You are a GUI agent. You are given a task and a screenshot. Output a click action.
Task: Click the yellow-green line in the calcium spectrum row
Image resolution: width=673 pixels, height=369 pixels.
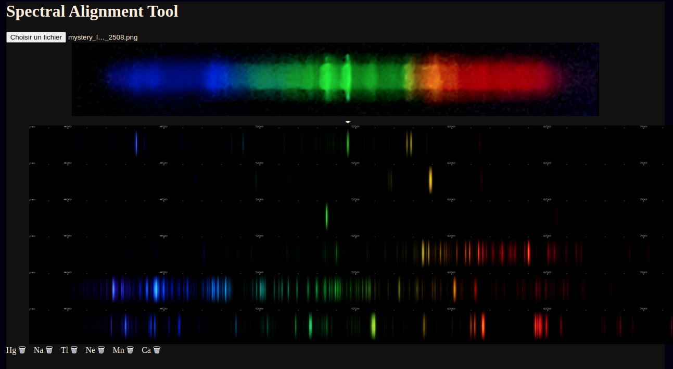tap(373, 325)
